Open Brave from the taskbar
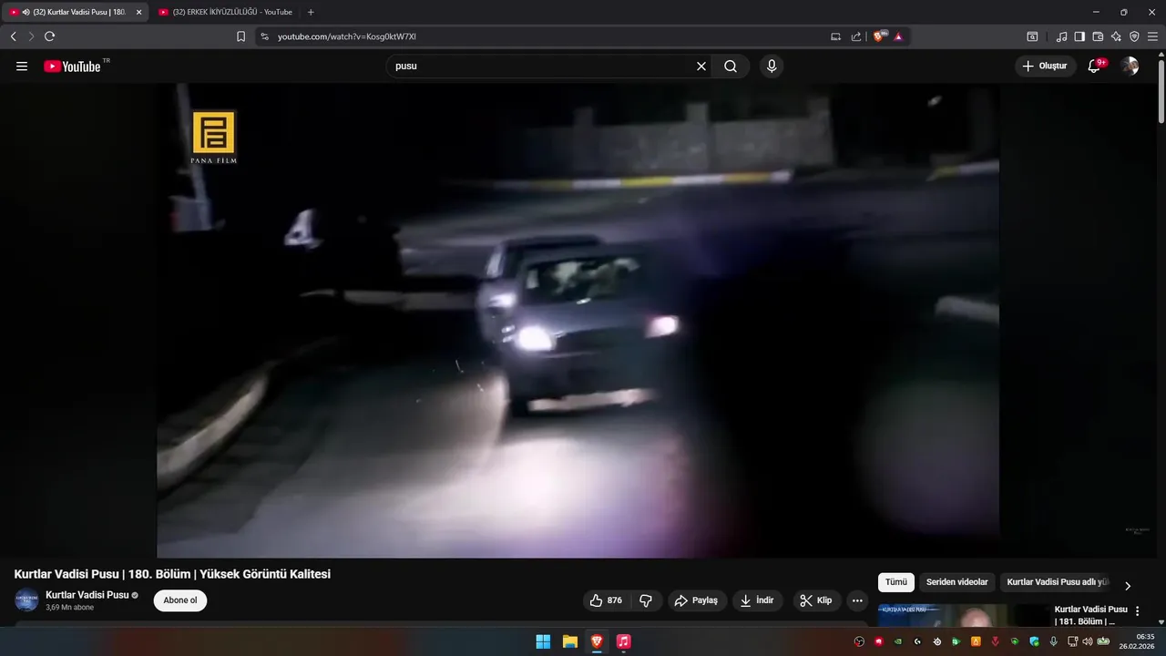1166x656 pixels. point(597,641)
